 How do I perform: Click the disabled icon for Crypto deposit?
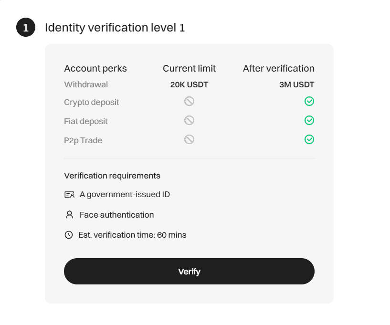(189, 101)
